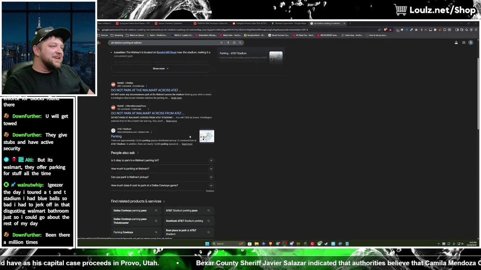Search SeatGeek AT&T Stadium parking suggestion
The image size is (481, 270).
(x=188, y=221)
